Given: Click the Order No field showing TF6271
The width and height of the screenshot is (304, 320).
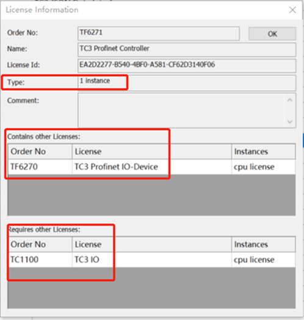Looking at the screenshot, I should click(x=159, y=34).
